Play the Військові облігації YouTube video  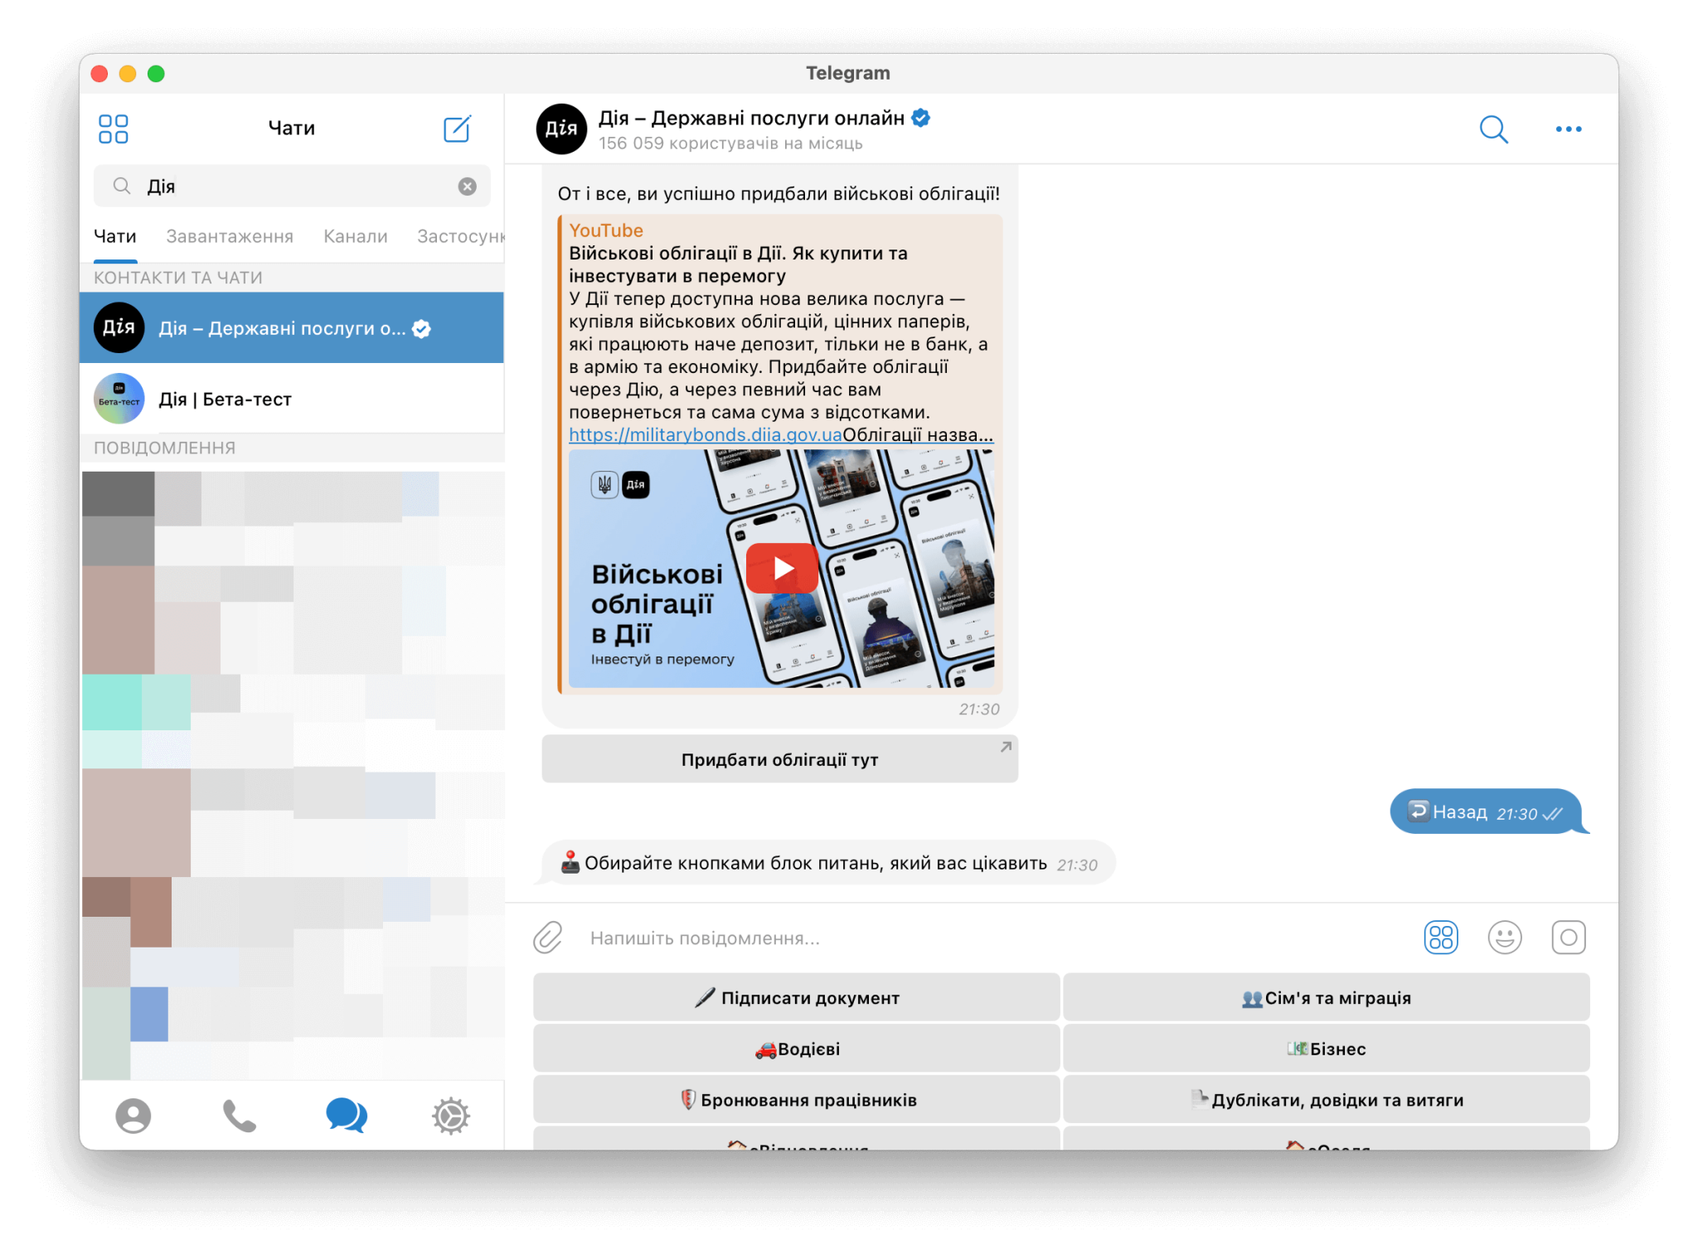click(781, 568)
